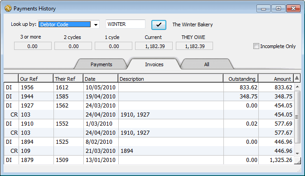
Task: Click the scrollbar up arrow
Action: [x=297, y=87]
